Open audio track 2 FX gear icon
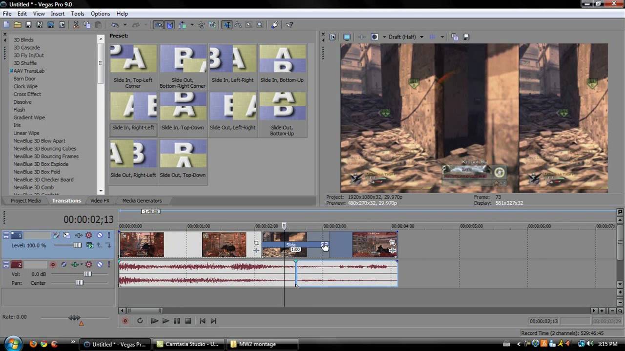This screenshot has width=625, height=351. [x=88, y=264]
